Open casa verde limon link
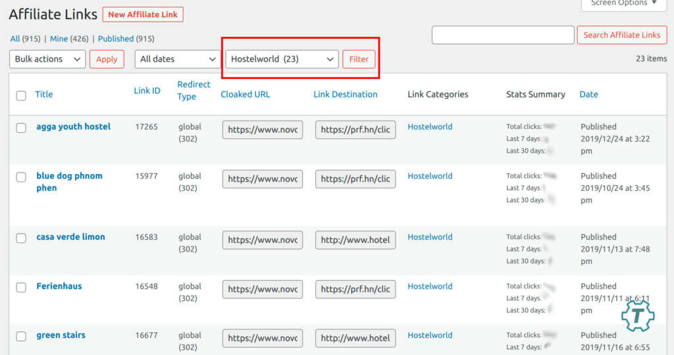674x355 pixels. coord(70,236)
